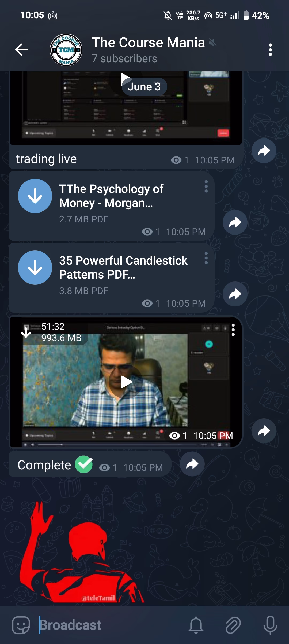The height and width of the screenshot is (644, 289).
Task: Forward the trading live video message
Action: coord(264,151)
